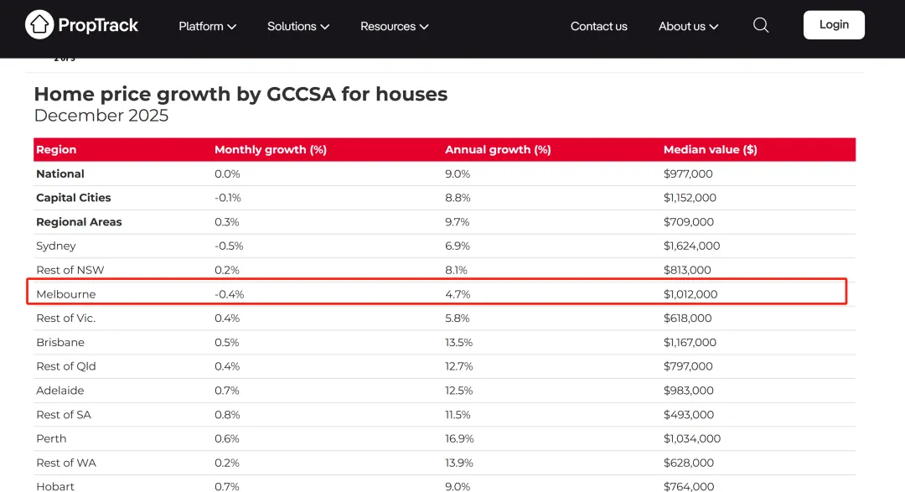Open the Resources dropdown menu
The width and height of the screenshot is (905, 492).
[394, 26]
